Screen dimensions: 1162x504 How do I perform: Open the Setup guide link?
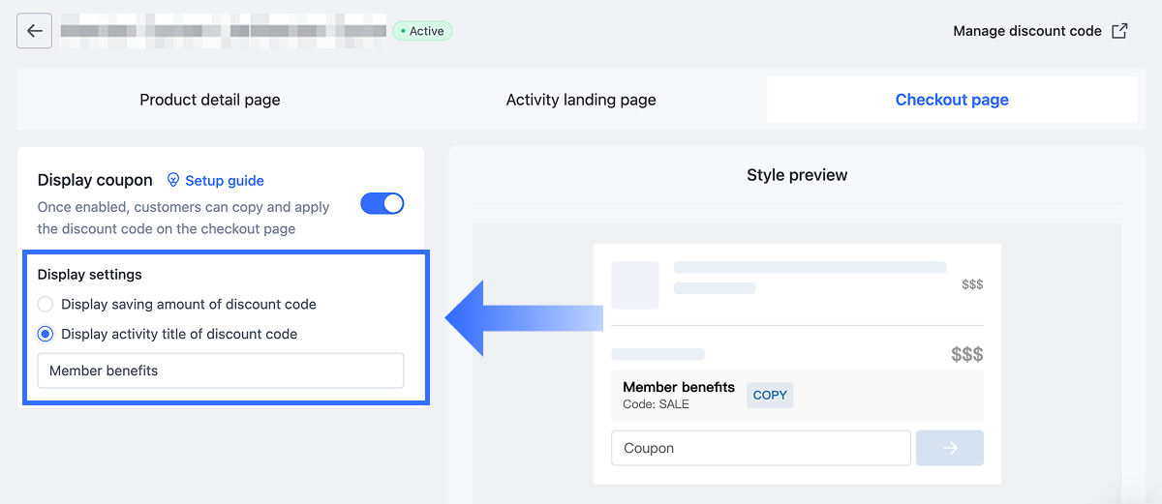click(225, 180)
